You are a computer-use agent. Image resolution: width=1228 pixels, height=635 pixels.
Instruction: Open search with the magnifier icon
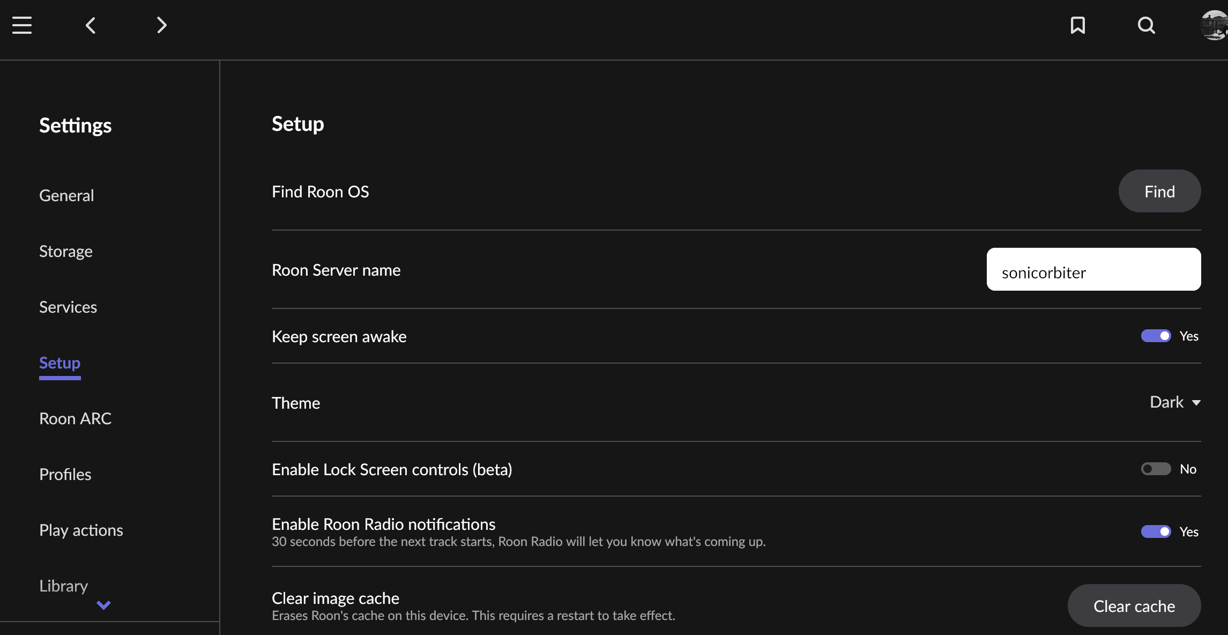tap(1146, 25)
